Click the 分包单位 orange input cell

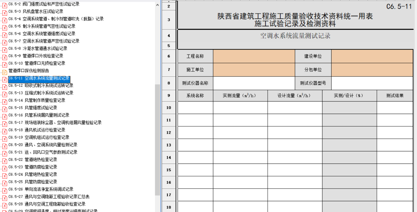[x=372, y=70]
